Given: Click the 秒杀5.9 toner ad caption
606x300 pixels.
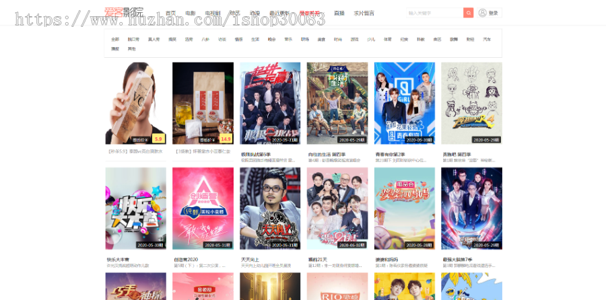Looking at the screenshot, I should coord(135,151).
